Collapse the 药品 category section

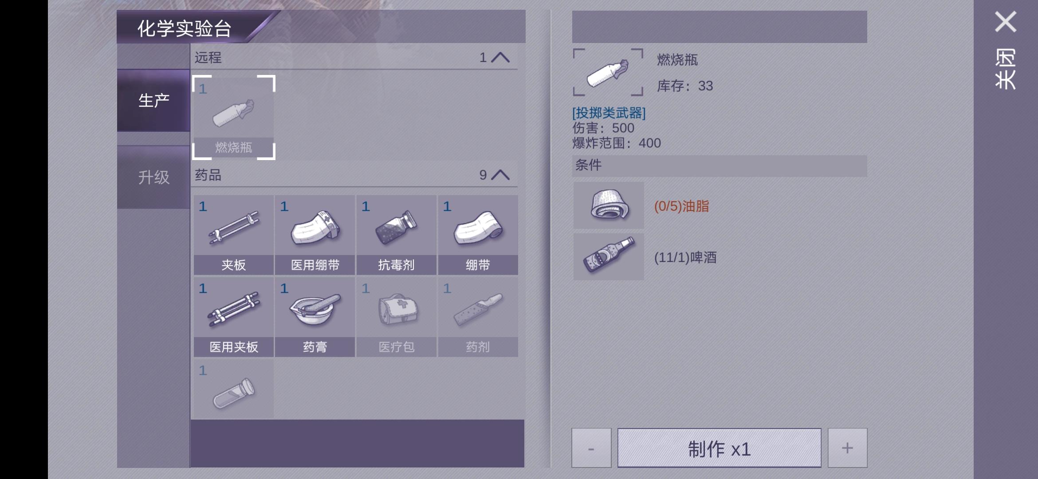500,175
